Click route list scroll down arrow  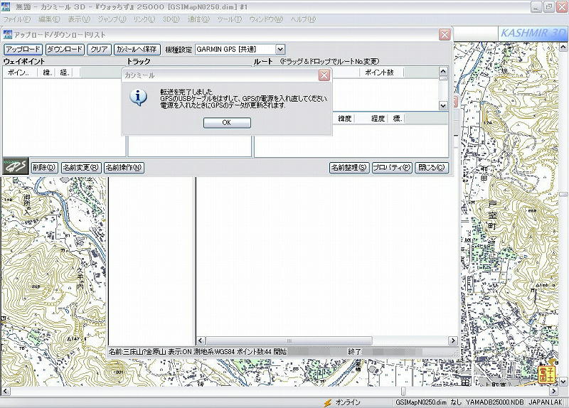tap(443, 105)
